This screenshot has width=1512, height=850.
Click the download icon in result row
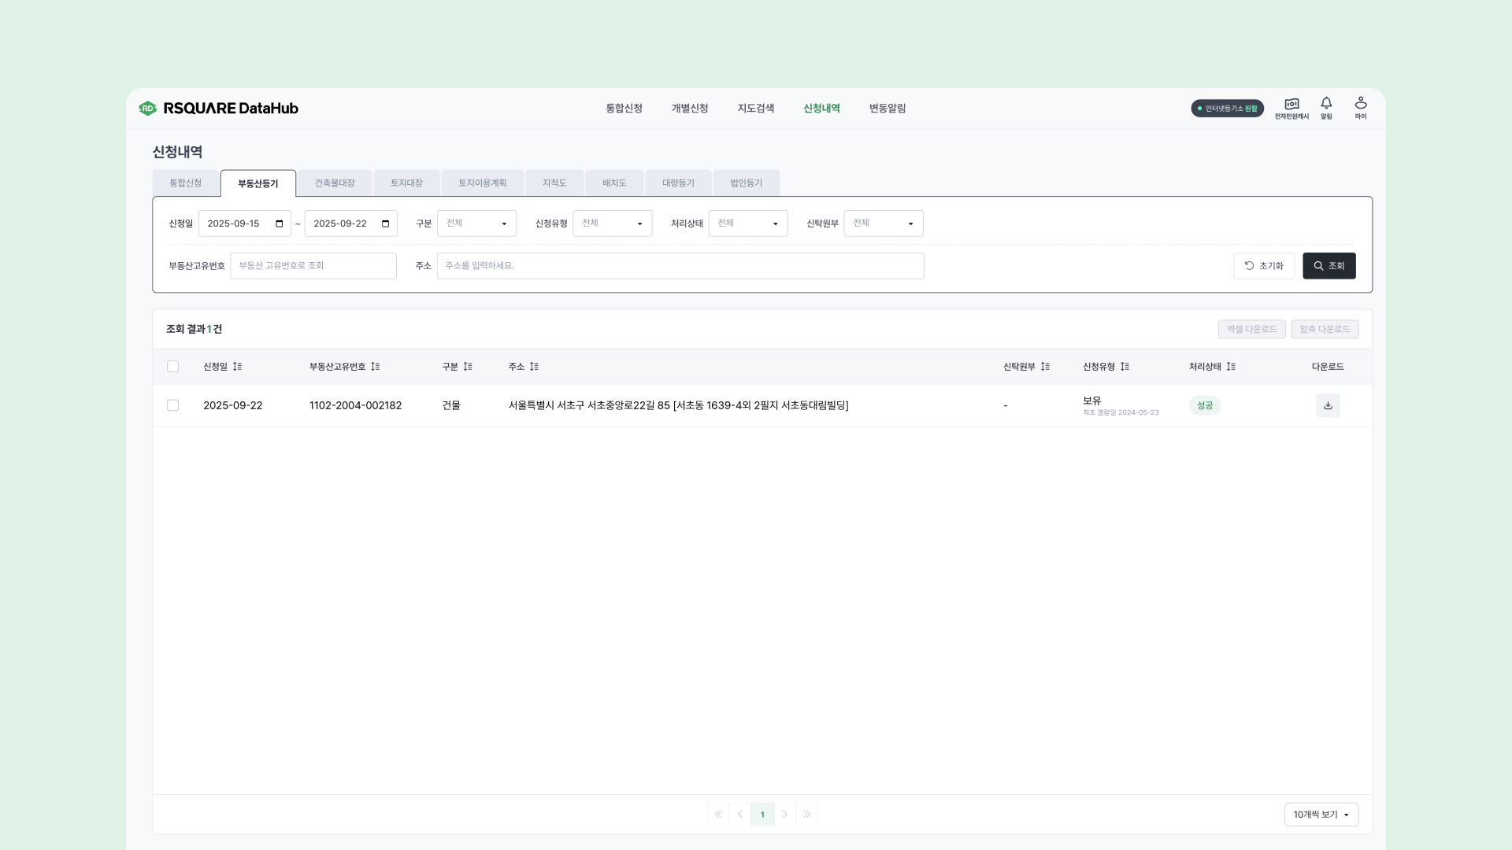tap(1328, 405)
